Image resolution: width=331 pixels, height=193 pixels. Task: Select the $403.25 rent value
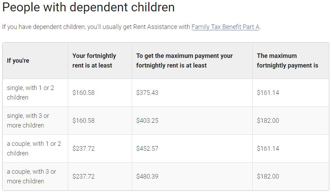[x=147, y=121]
